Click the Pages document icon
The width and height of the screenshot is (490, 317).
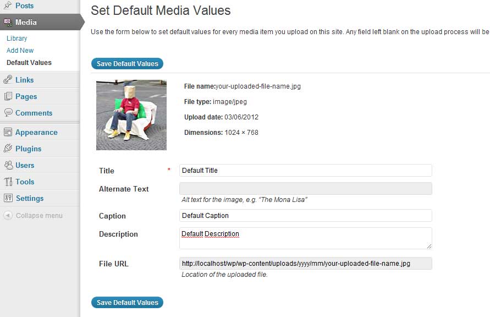(8, 96)
